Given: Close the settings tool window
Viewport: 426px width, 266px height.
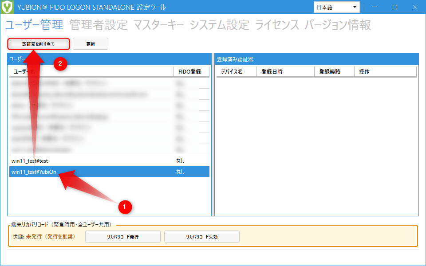Looking at the screenshot, I should coord(415,7).
